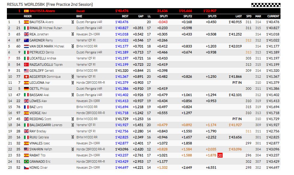Click best time 1'41.320 for Gerloff
Viewport: 294px width, 175px height.
pyautogui.click(x=122, y=71)
